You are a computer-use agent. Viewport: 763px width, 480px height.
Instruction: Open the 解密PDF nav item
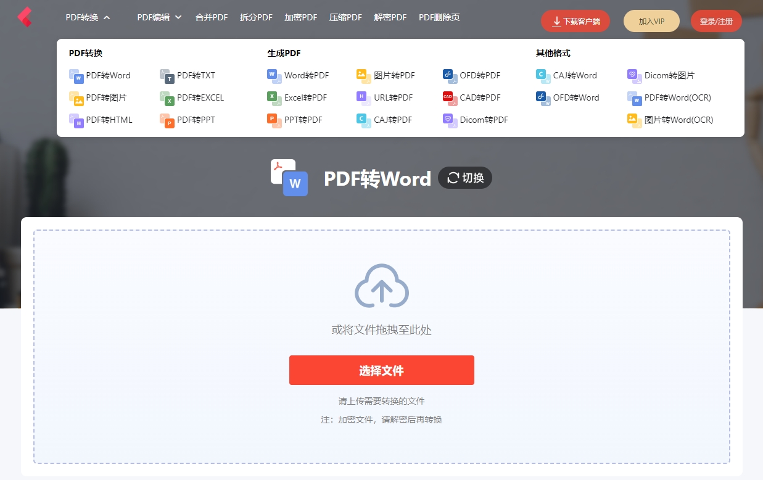pyautogui.click(x=390, y=17)
